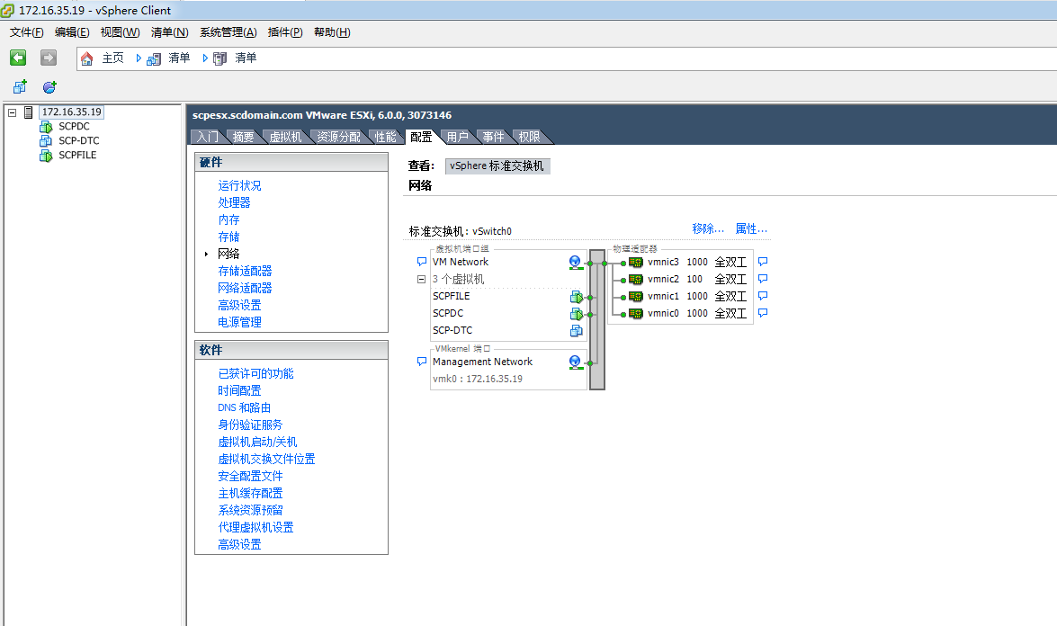Click the 移除... link for vSwitch0
This screenshot has height=626, width=1057.
coord(708,229)
